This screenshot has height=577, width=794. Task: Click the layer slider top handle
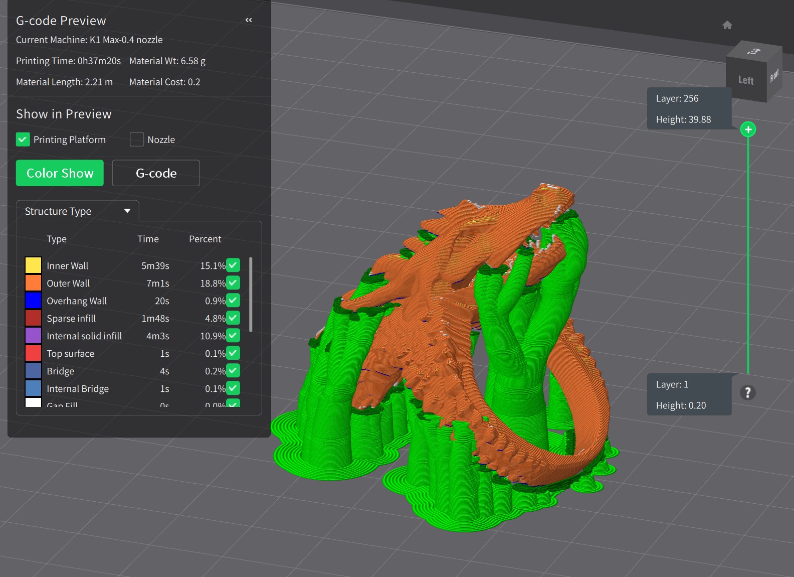[748, 129]
